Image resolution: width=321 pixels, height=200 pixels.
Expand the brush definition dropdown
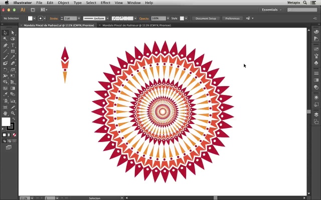point(135,18)
